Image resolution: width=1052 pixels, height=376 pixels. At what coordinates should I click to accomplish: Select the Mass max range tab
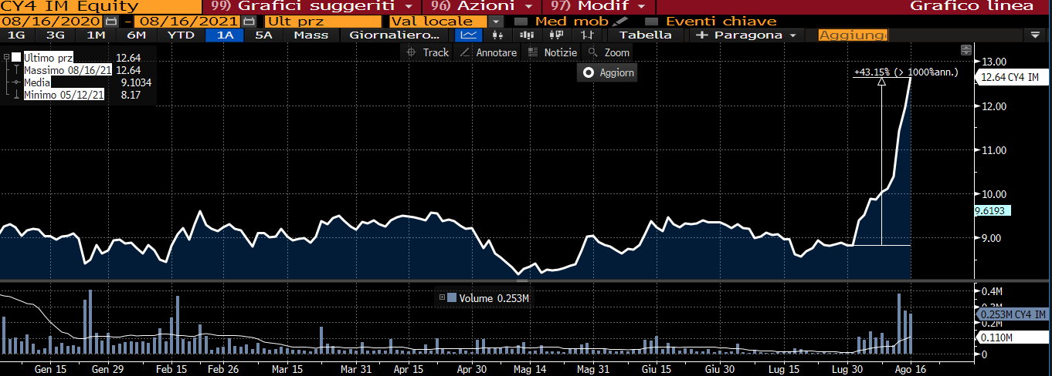point(311,35)
